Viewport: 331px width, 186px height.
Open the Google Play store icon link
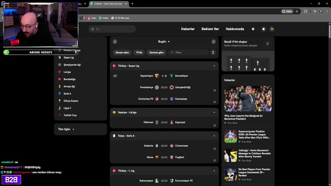pyautogui.click(x=272, y=29)
